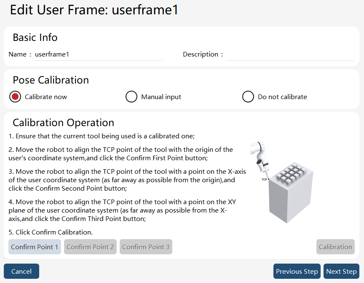
Task: Focus the empty Description field
Action: click(x=290, y=54)
